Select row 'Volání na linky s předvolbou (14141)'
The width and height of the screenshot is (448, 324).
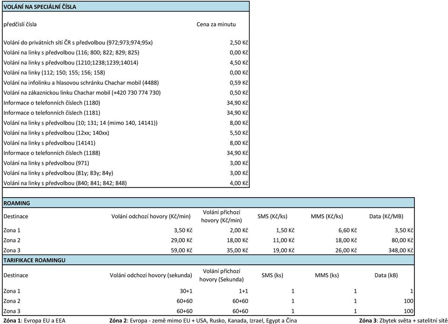(126, 143)
